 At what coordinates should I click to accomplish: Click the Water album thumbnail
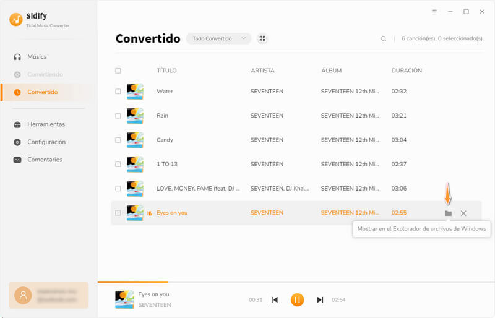coord(135,92)
